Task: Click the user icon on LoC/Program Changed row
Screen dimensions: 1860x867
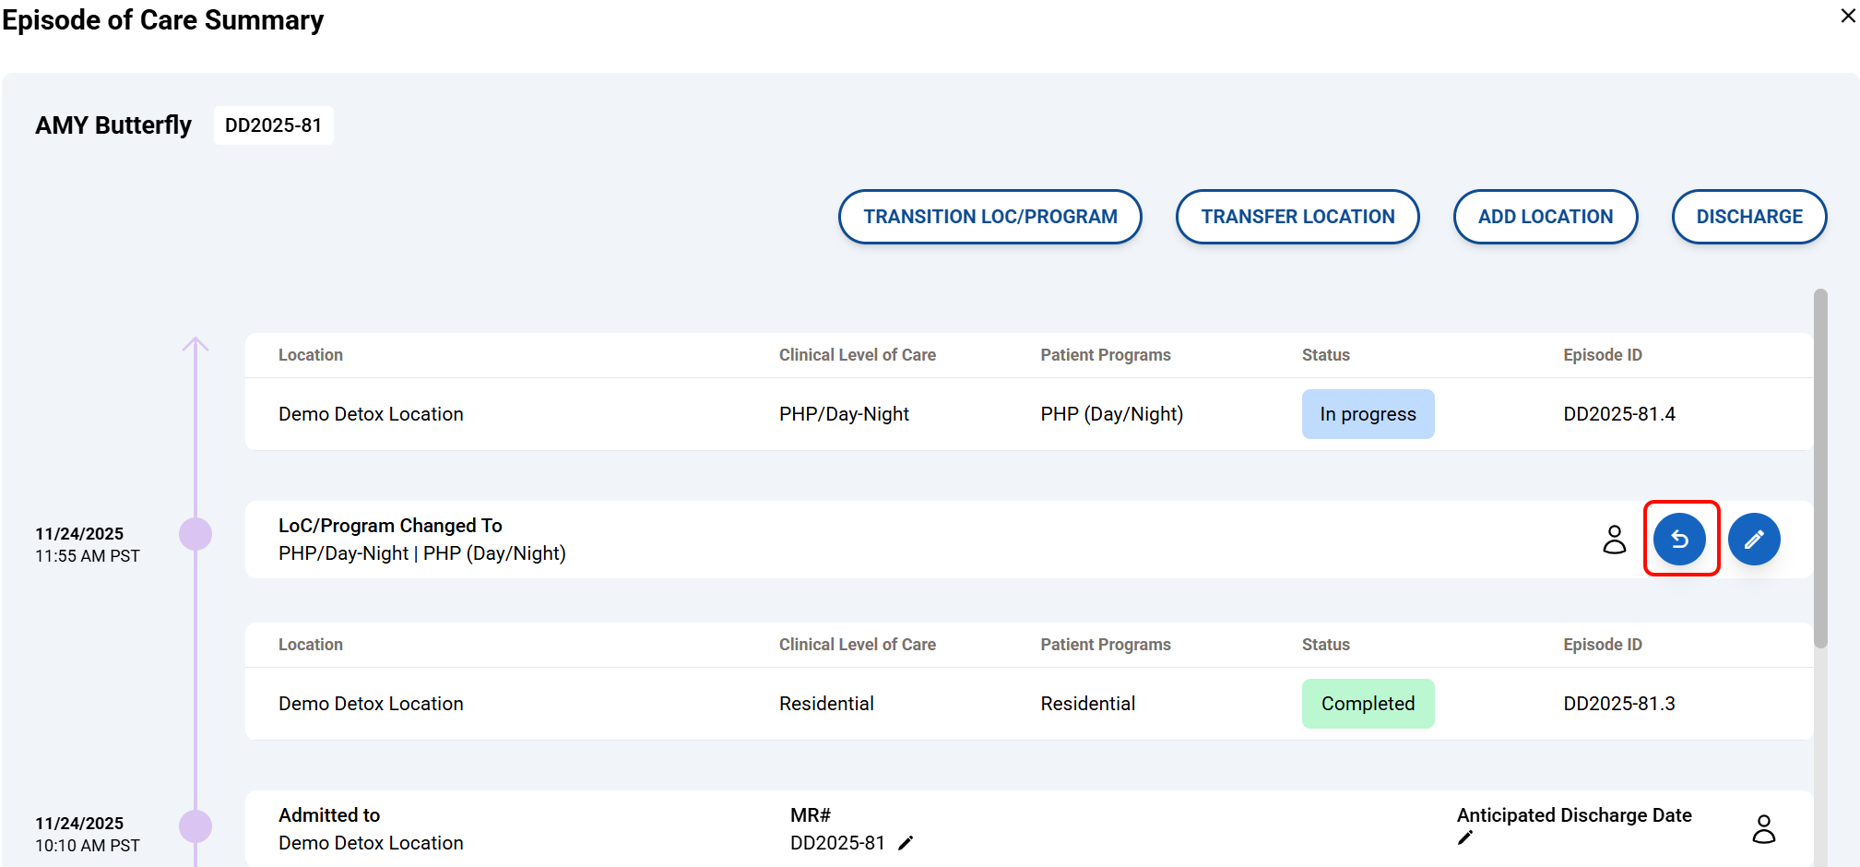Action: coord(1614,539)
